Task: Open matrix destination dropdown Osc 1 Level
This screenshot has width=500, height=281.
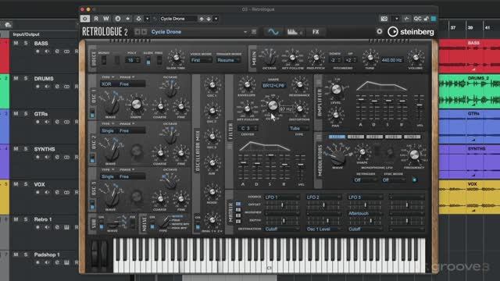Action: point(323,229)
